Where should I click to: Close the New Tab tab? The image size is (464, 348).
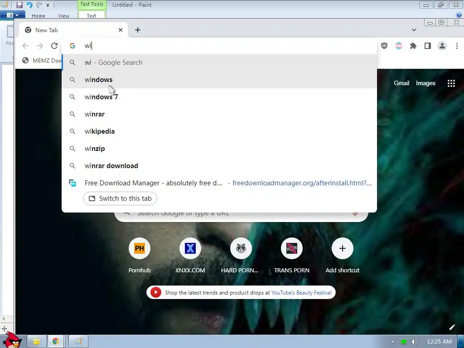pyautogui.click(x=121, y=30)
